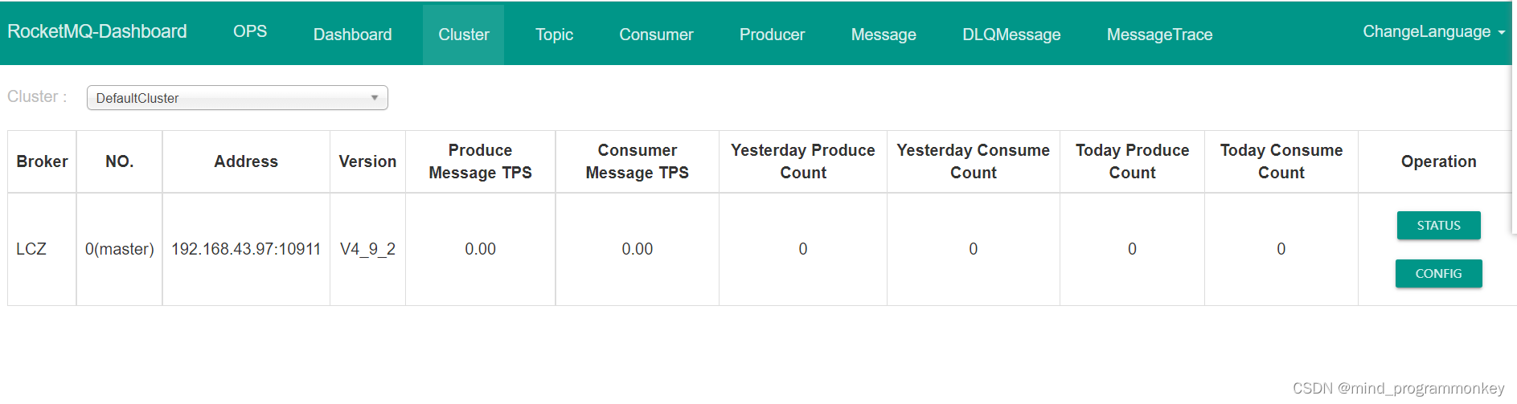Click the Version column header
This screenshot has width=1517, height=404.
367,161
